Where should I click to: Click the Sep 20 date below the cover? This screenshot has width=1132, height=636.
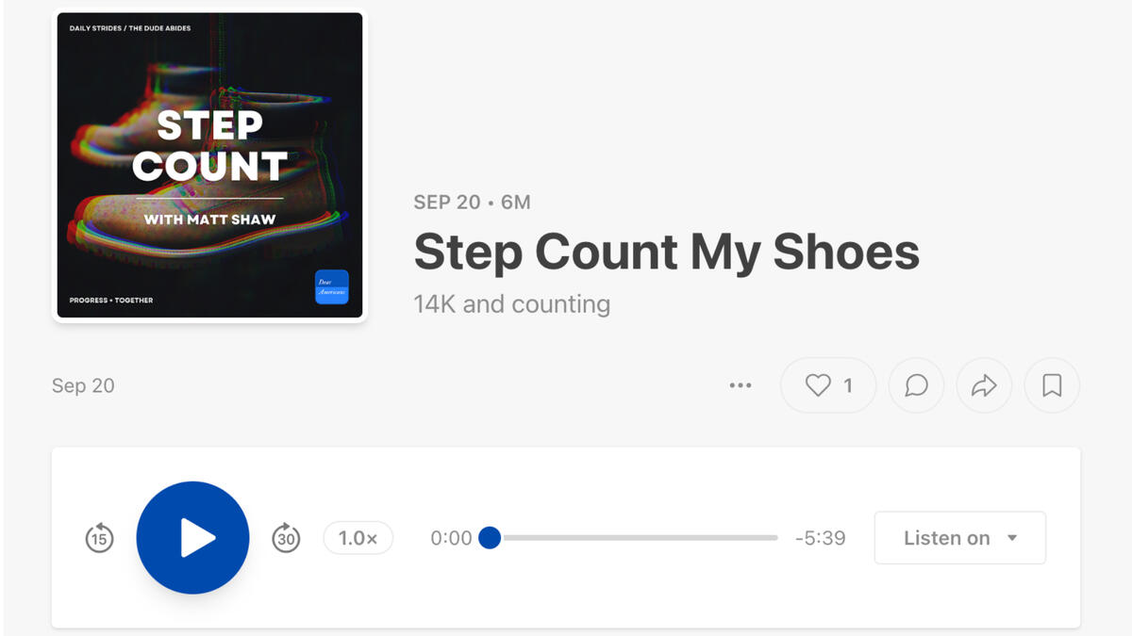tap(83, 385)
